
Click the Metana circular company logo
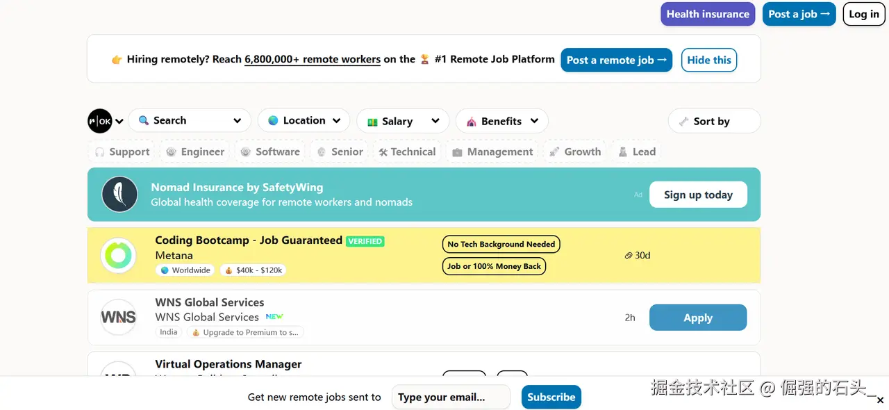click(118, 255)
